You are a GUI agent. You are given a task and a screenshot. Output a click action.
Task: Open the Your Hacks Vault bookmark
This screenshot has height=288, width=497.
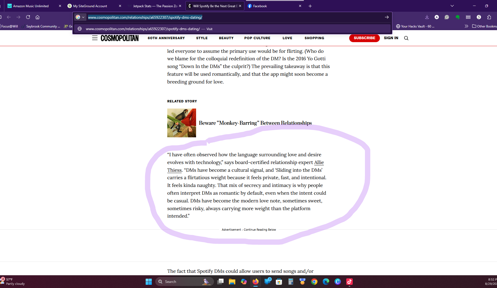415,26
